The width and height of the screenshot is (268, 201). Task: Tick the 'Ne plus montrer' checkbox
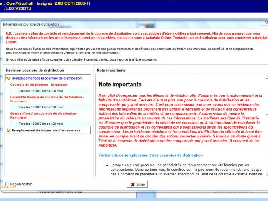tap(7, 184)
